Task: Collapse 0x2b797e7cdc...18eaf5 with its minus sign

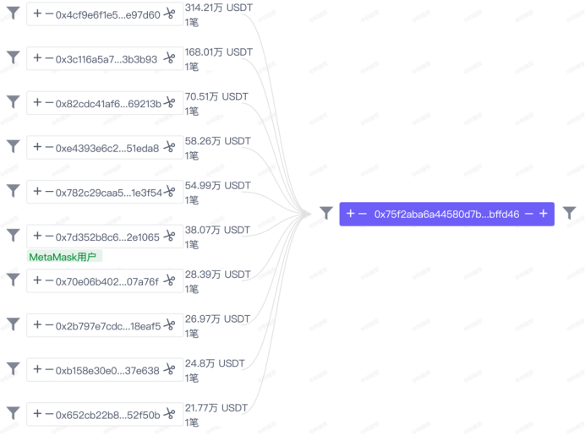Action: [x=49, y=325]
